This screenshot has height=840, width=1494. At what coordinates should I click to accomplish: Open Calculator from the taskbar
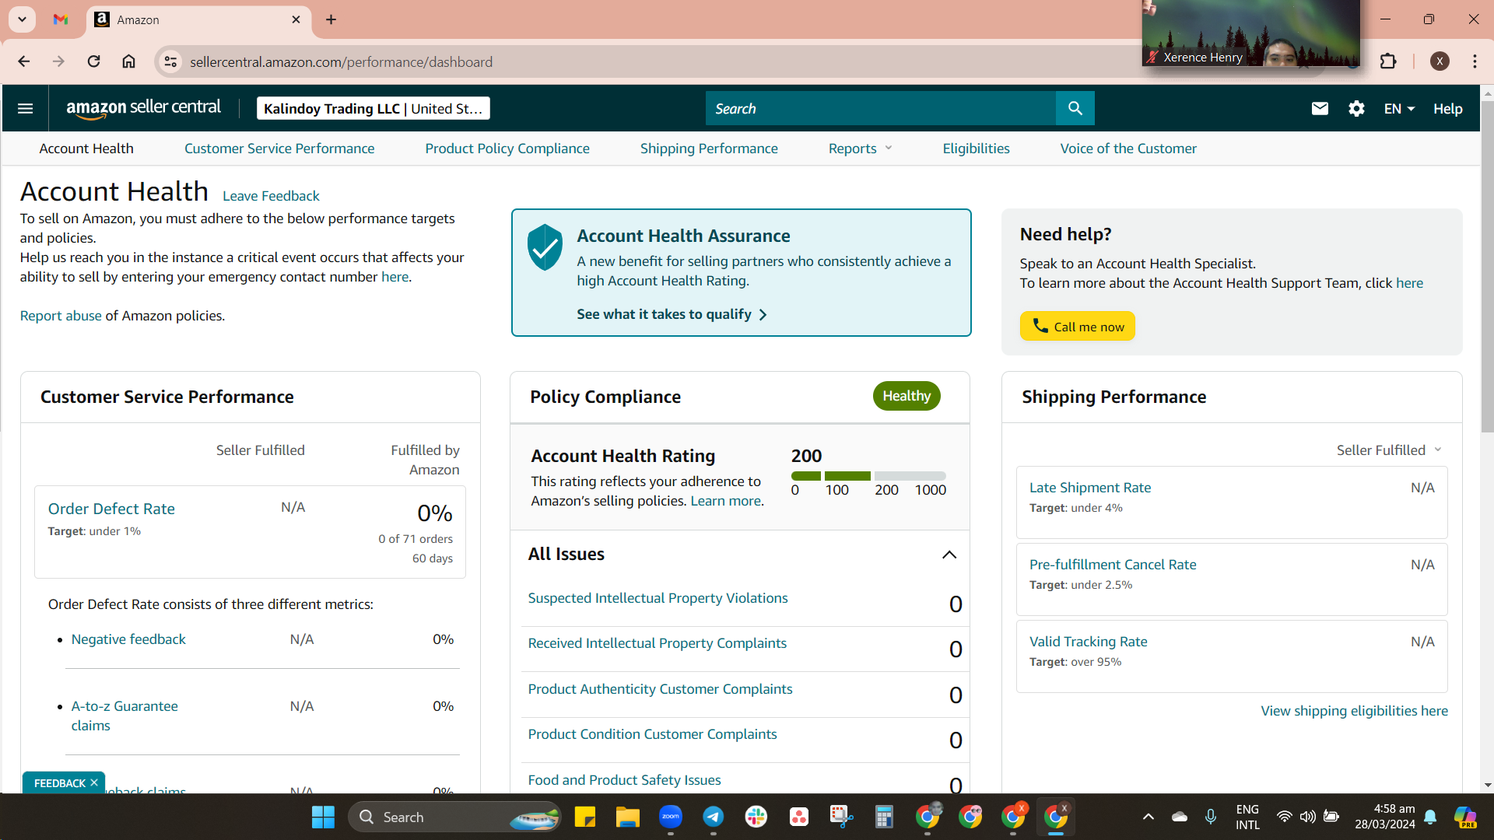click(x=885, y=817)
